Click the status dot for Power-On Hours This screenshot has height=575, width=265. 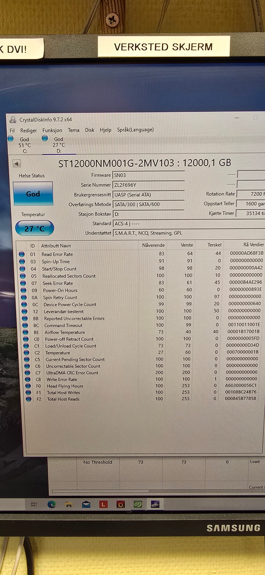tap(23, 290)
